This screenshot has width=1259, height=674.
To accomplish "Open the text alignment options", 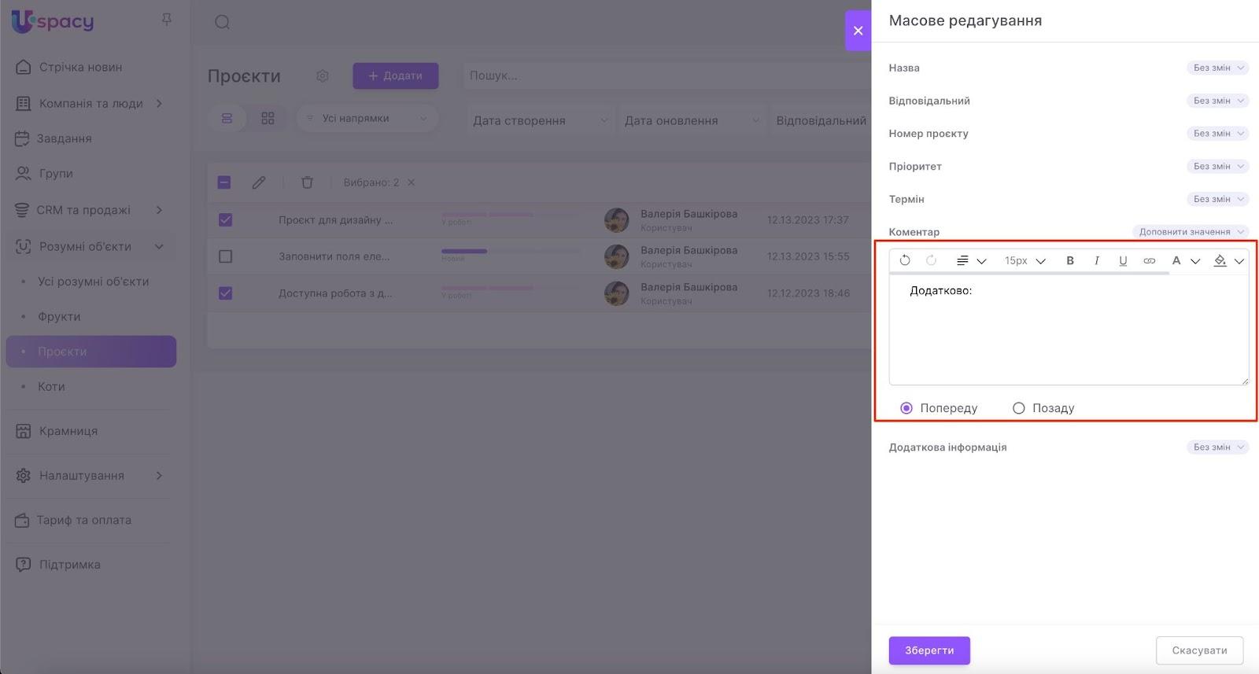I will [971, 260].
